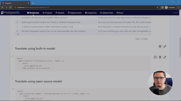The width and height of the screenshot is (181, 101).
Task: Go back in browser history
Action: (3, 7)
